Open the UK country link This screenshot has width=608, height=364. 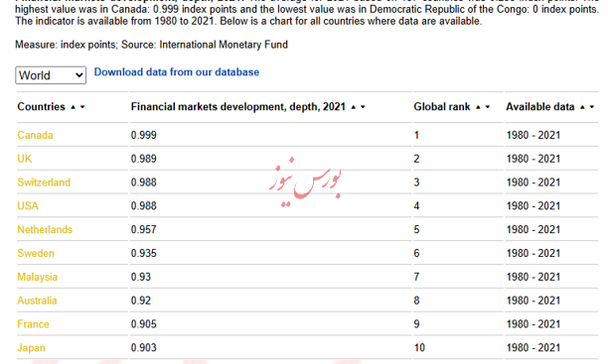point(25,159)
